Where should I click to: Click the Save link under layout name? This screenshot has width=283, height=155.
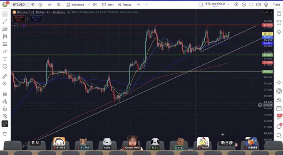tap(215, 7)
